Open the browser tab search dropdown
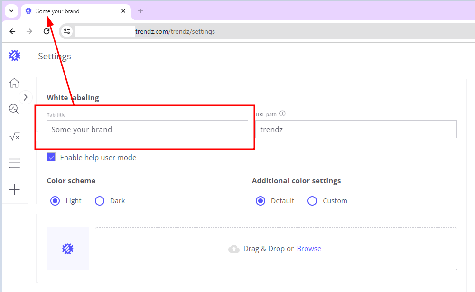Image resolution: width=475 pixels, height=292 pixels. 11,11
